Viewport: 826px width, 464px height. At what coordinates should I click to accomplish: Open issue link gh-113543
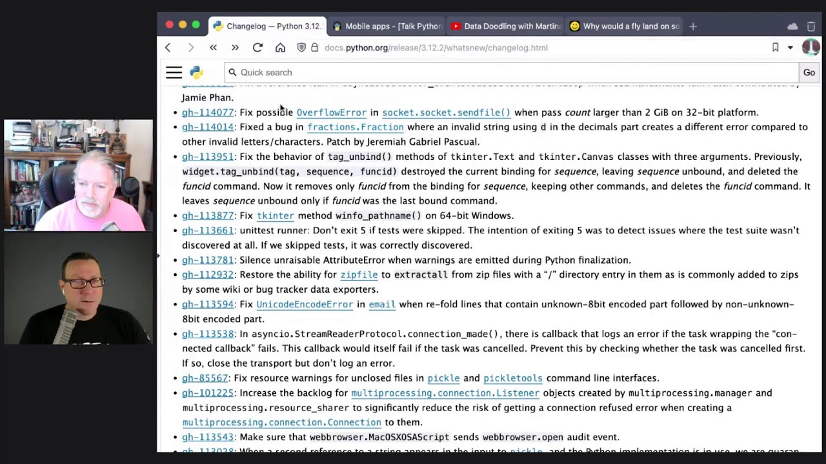pyautogui.click(x=208, y=437)
